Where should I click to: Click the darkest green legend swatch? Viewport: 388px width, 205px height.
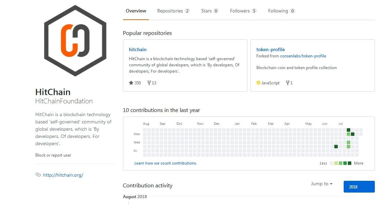tap(350, 163)
